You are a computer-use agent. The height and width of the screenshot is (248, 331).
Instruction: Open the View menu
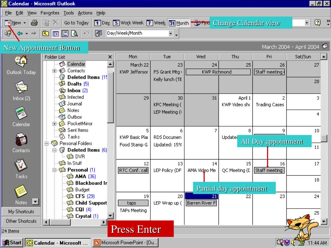32,13
